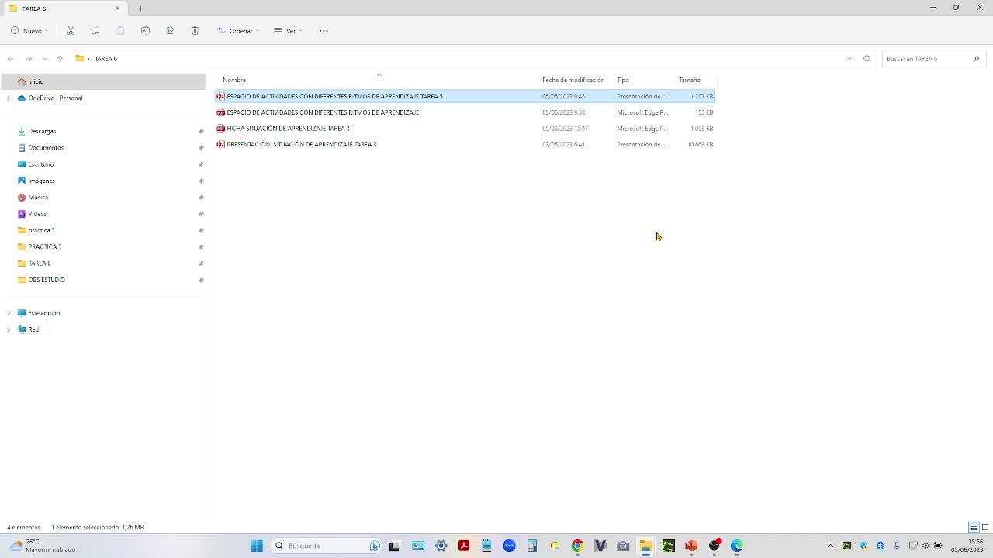Switch to details view icon in status bar
The height and width of the screenshot is (558, 993).
[x=974, y=527]
